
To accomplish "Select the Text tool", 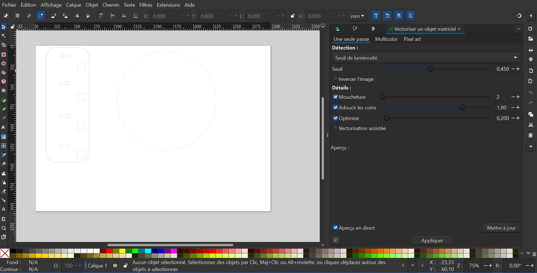I will pos(4,127).
